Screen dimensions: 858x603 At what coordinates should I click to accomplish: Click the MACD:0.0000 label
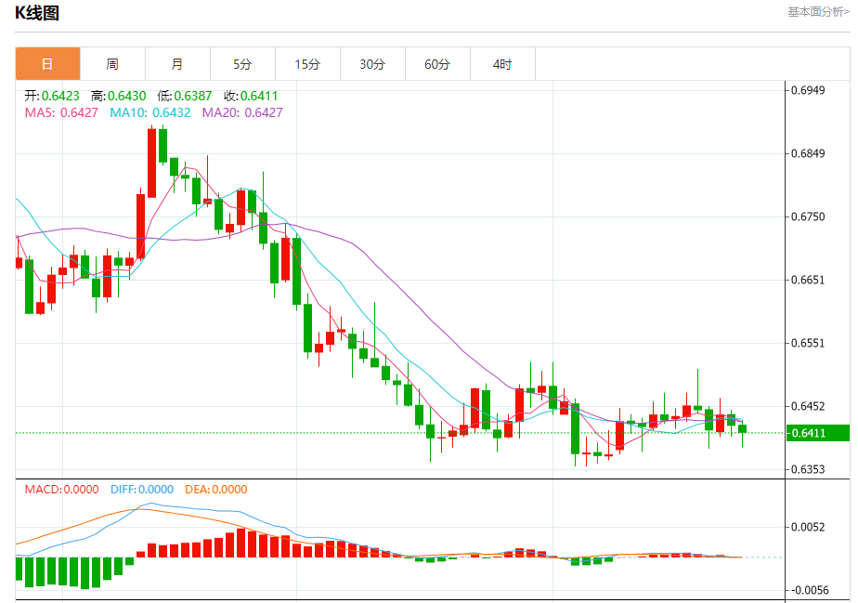point(62,490)
